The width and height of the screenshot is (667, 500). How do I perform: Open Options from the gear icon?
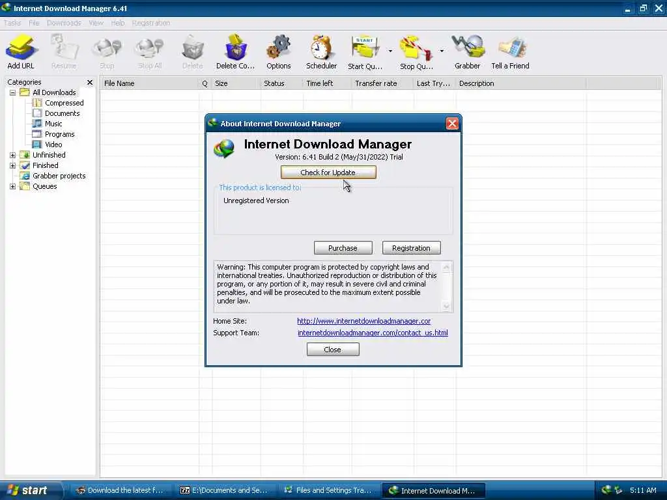279,48
